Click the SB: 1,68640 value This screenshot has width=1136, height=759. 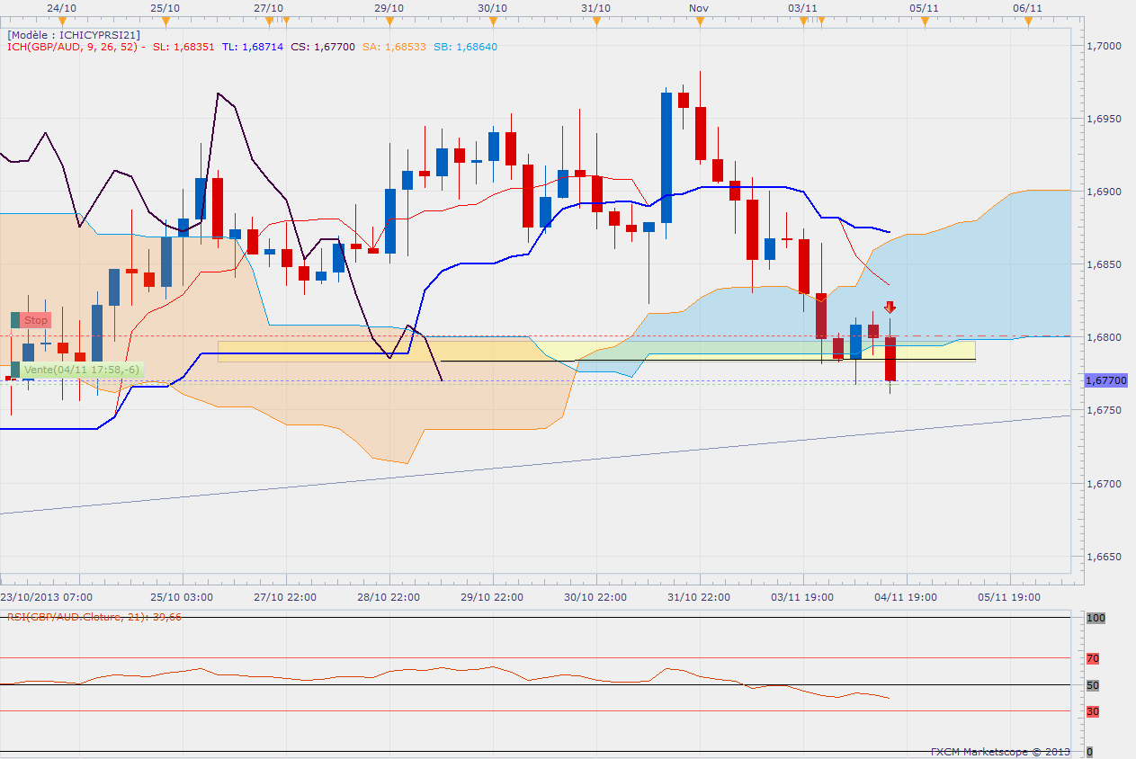point(464,46)
